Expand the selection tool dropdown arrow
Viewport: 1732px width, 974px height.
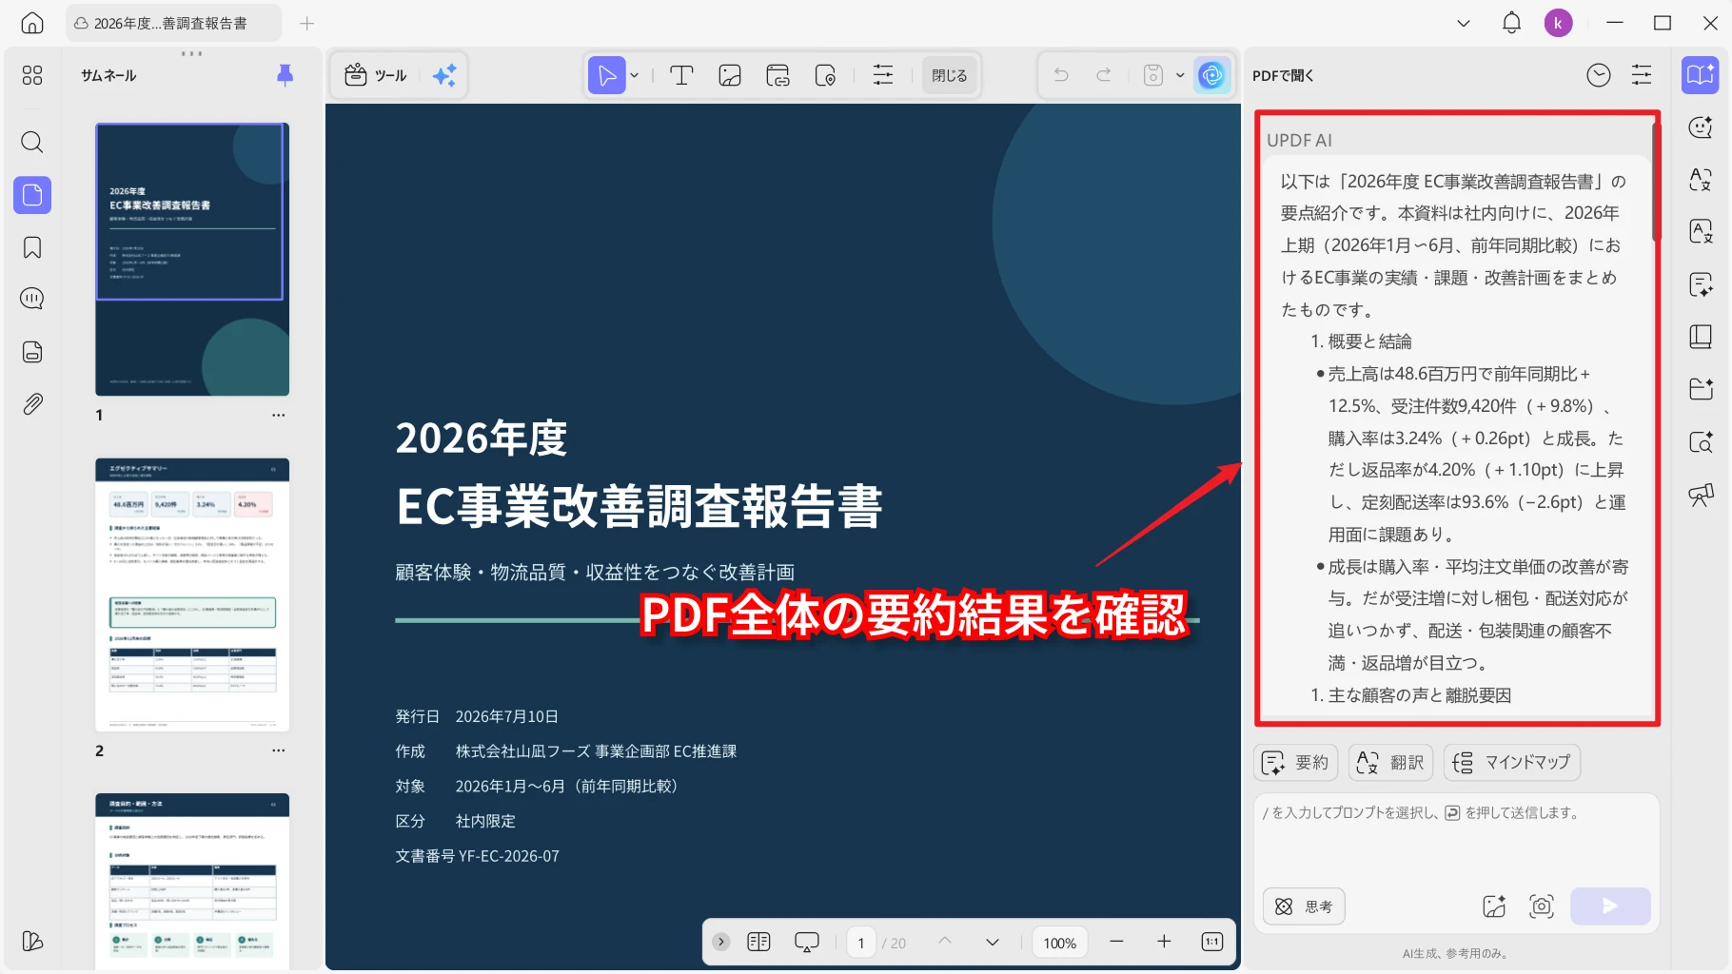tap(635, 75)
